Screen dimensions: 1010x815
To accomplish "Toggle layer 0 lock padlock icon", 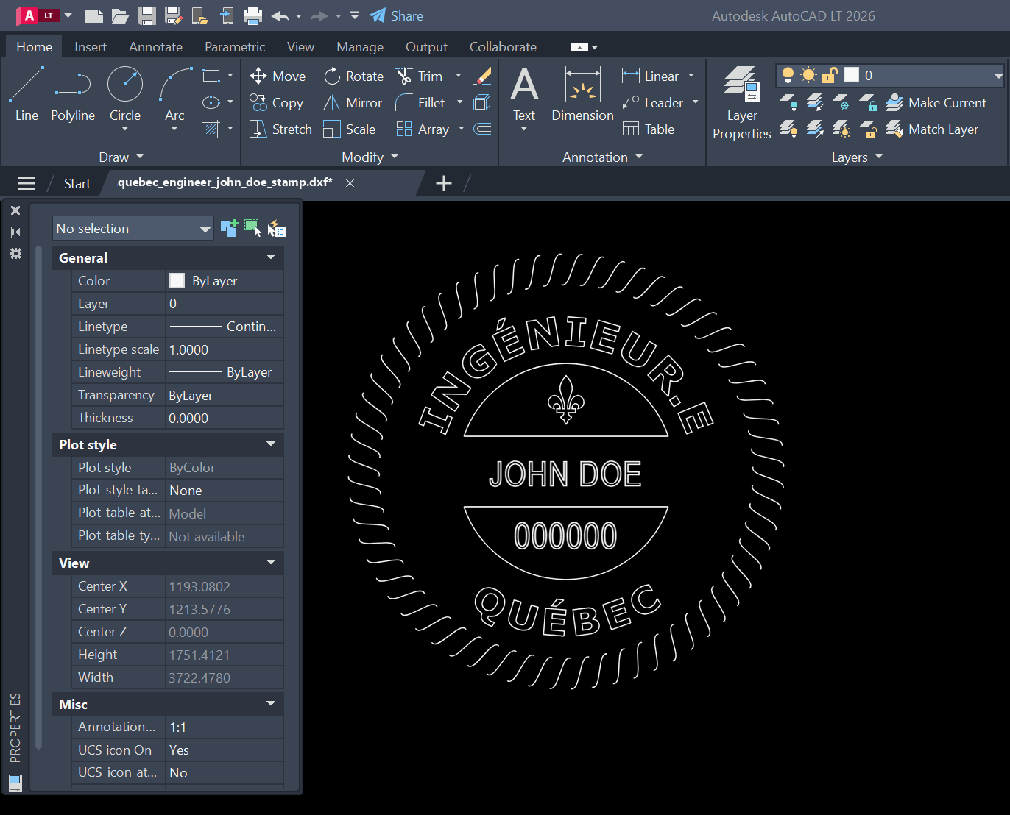I will pyautogui.click(x=830, y=75).
